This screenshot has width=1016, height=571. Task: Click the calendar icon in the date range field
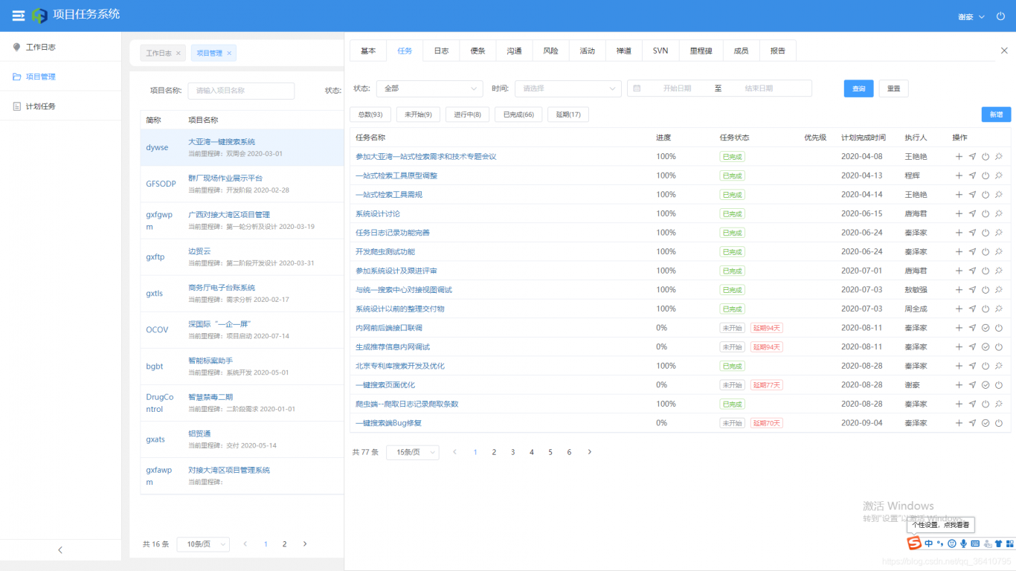(x=637, y=88)
